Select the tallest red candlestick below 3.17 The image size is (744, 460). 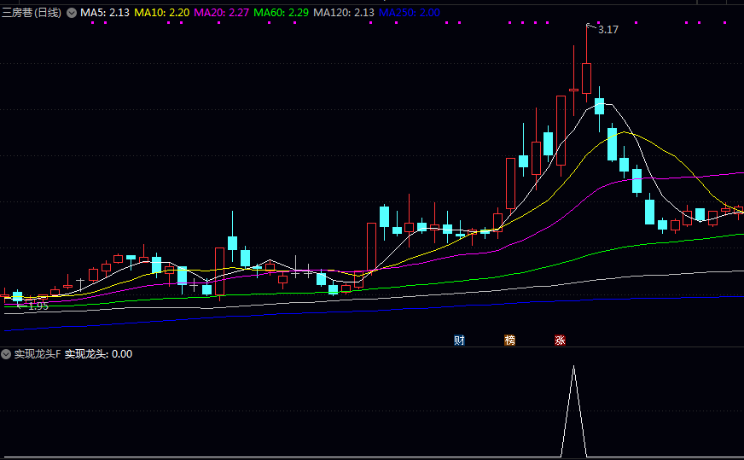(586, 77)
